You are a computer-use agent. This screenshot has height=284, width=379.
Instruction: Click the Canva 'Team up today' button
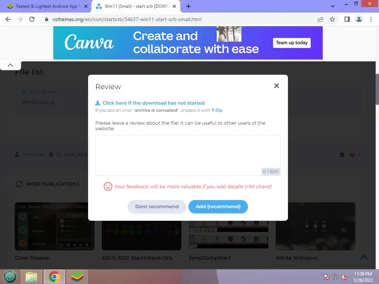(x=292, y=43)
